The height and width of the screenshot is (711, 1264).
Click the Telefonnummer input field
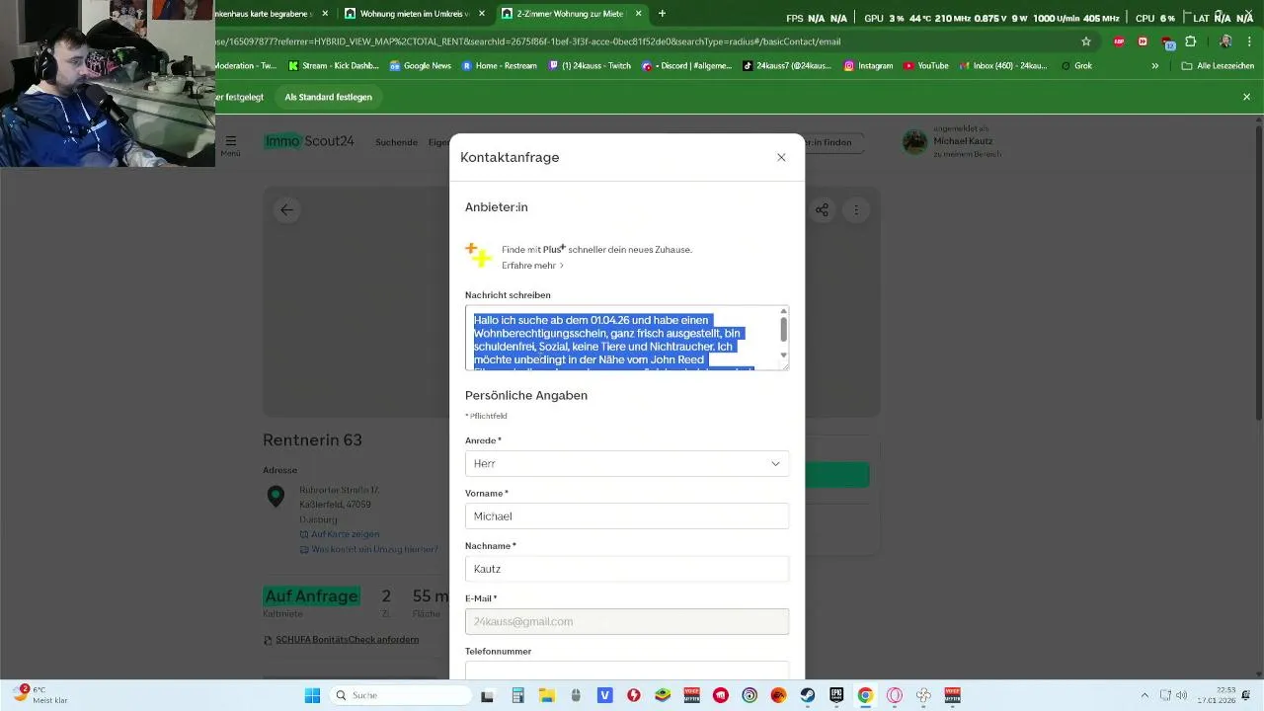pyautogui.click(x=627, y=670)
